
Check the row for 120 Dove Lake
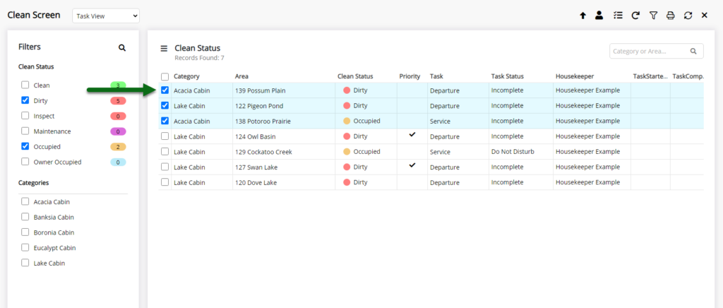(165, 182)
